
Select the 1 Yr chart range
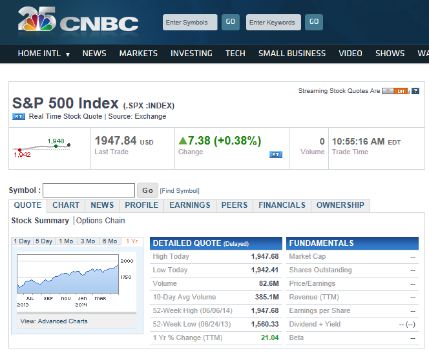pyautogui.click(x=132, y=241)
